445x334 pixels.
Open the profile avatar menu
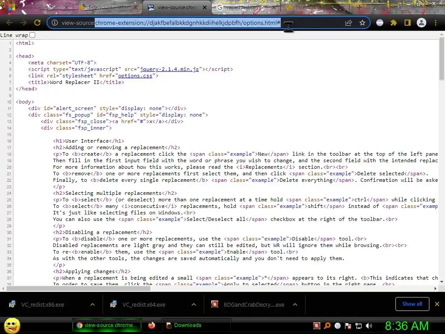(422, 23)
